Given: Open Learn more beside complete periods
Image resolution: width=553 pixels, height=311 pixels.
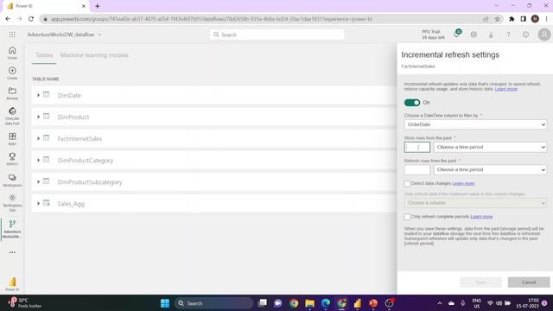Looking at the screenshot, I should pos(481,217).
